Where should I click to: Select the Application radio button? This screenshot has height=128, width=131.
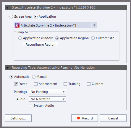click(36, 17)
